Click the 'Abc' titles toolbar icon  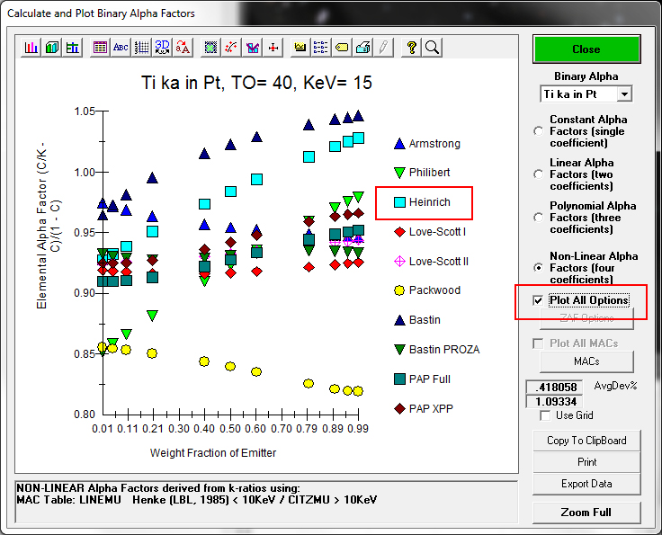[121, 48]
